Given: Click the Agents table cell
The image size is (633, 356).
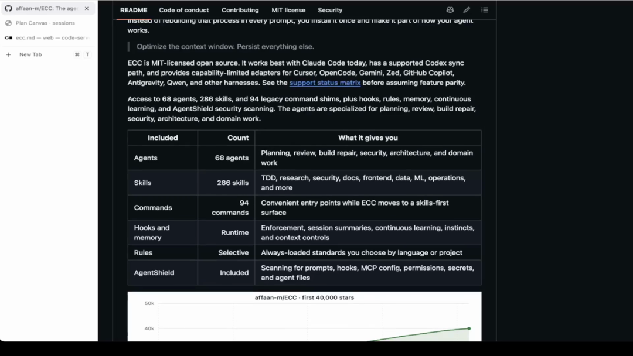Looking at the screenshot, I should 163,158.
